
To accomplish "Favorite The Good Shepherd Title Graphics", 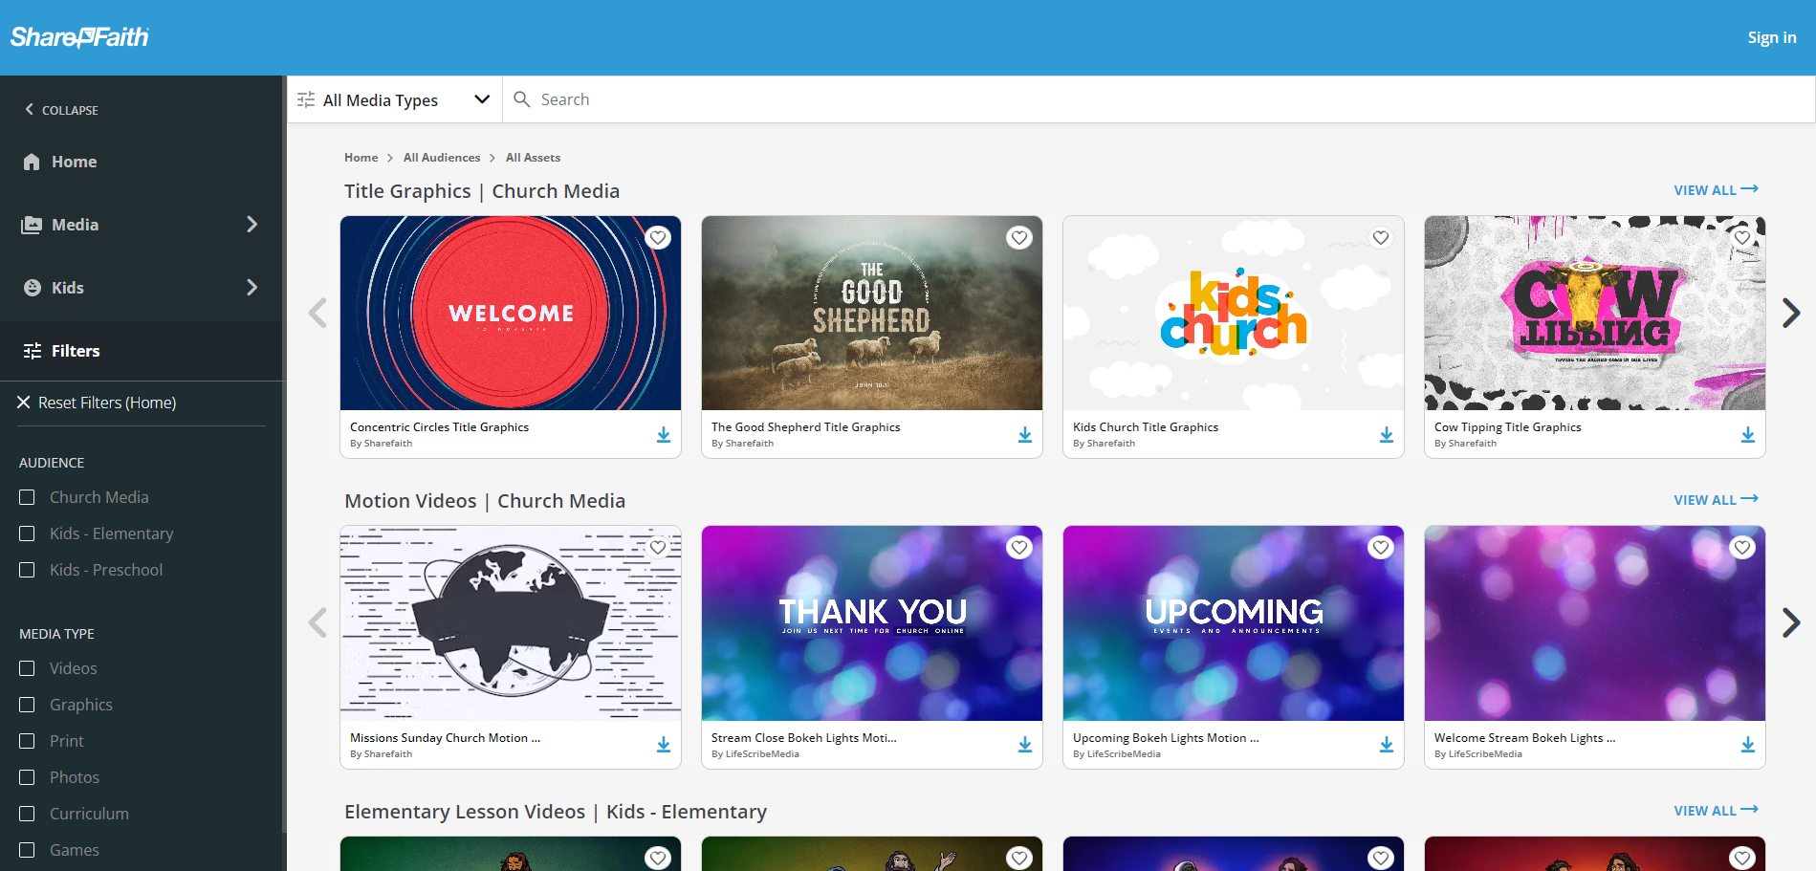I will [x=1019, y=238].
